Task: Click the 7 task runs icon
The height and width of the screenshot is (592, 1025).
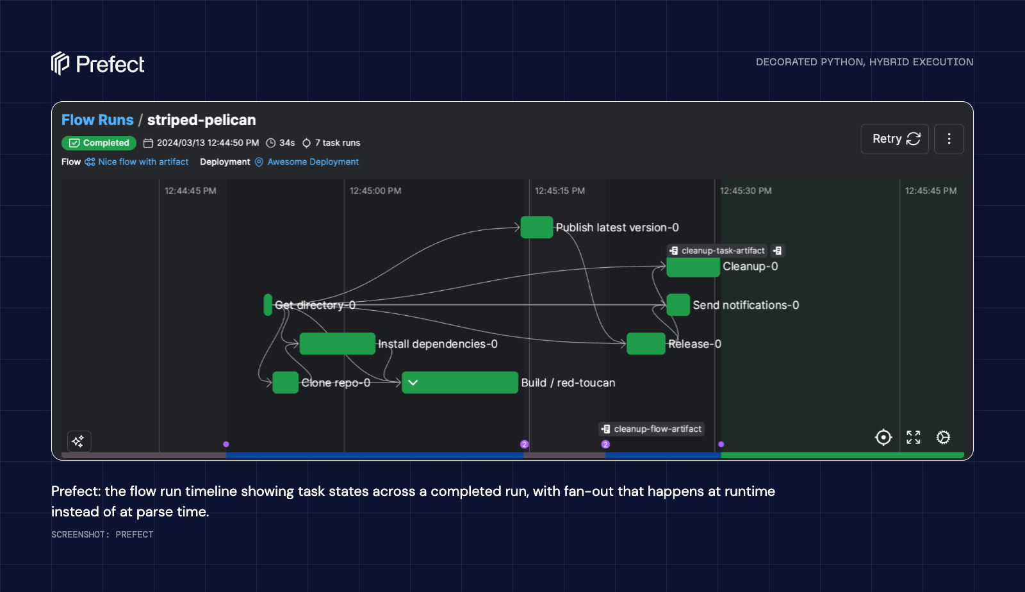Action: click(x=306, y=143)
